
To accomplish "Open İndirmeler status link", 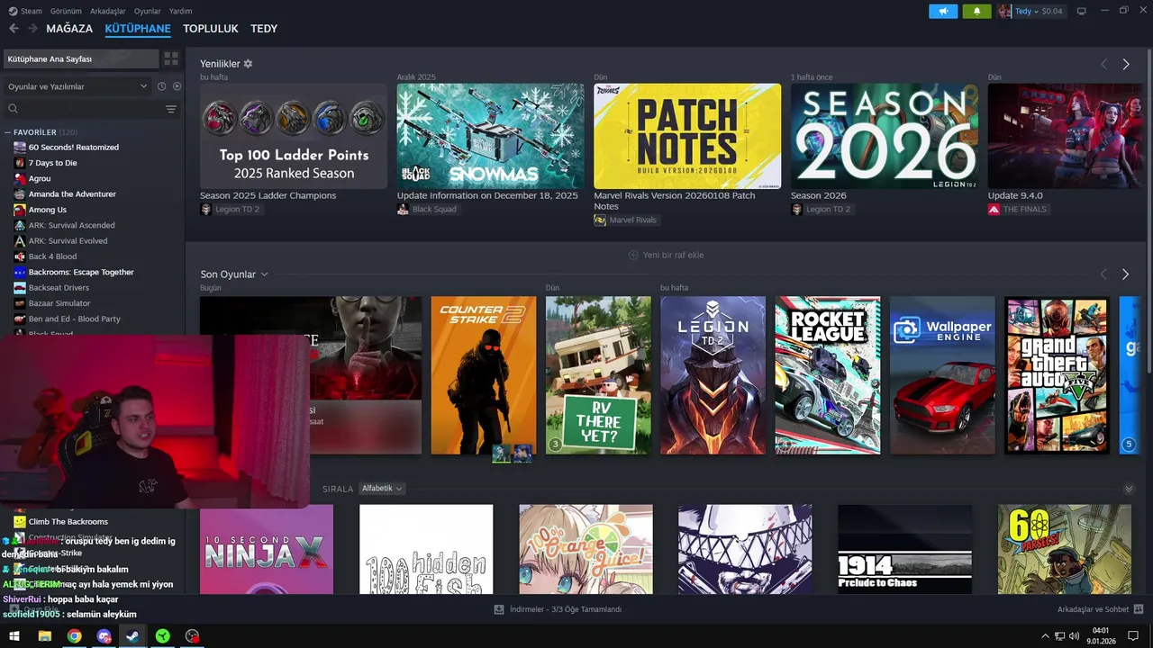I will click(566, 609).
